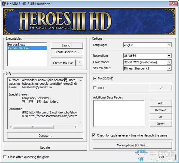179x163 pixels.
Task: Open the Language dropdown
Action: (x=169, y=45)
